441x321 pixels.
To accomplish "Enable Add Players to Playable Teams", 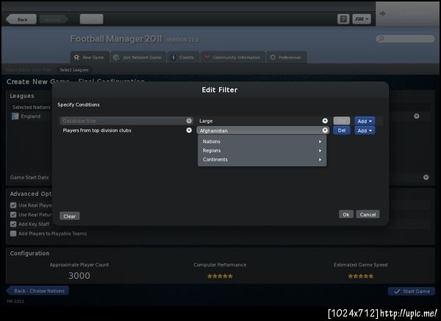I will (13, 233).
